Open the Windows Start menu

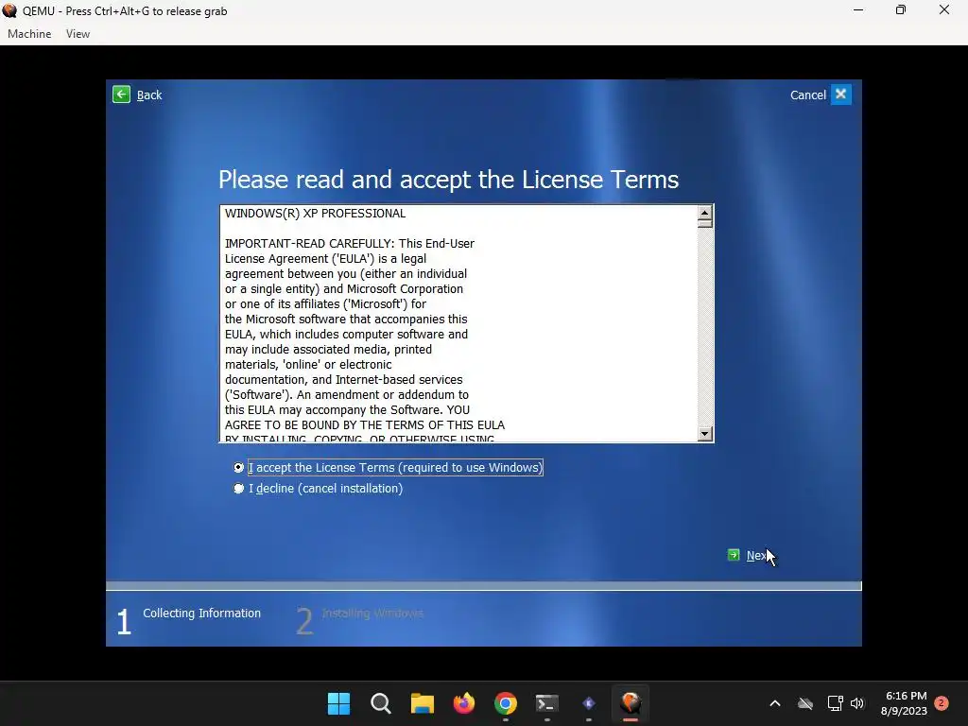tap(338, 703)
